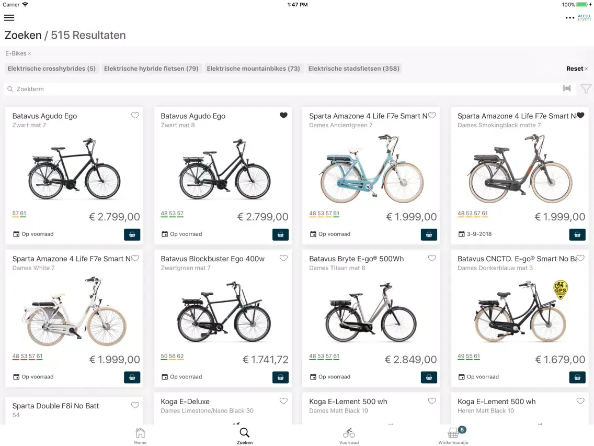Remove the E-Bikes filter tag
This screenshot has width=594, height=446.
click(x=29, y=54)
